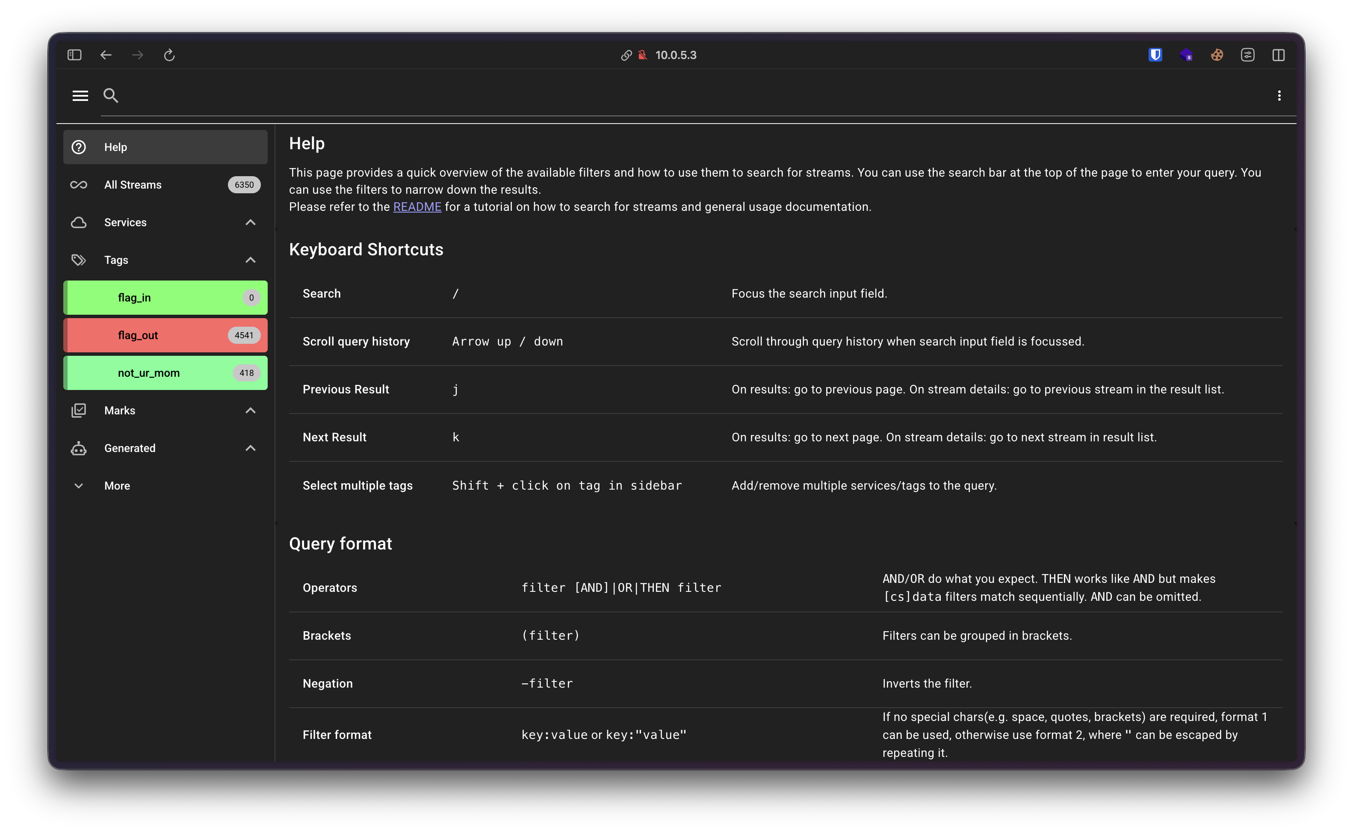Go back with the browser arrow
Screen dimensions: 1353x833
pyautogui.click(x=106, y=55)
